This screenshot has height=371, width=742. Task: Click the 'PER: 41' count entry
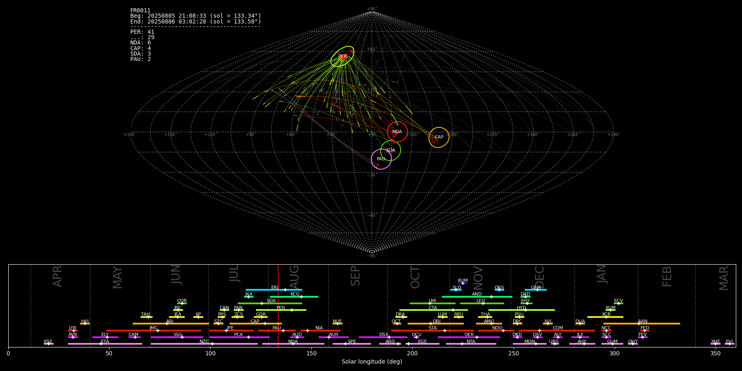[142, 32]
